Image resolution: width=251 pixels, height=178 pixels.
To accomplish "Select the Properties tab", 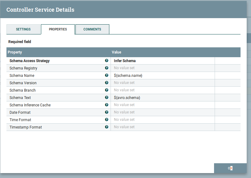I will 58,30.
